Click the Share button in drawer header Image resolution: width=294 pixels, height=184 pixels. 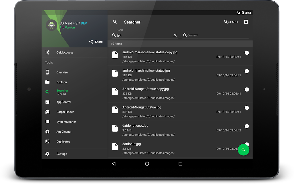(x=96, y=42)
